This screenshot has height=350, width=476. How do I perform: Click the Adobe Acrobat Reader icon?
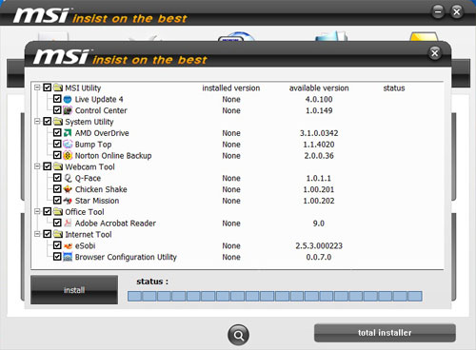(x=68, y=223)
